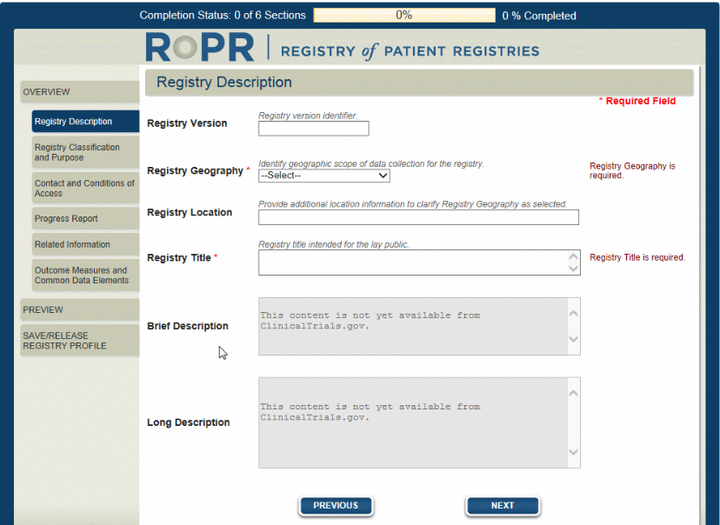This screenshot has height=525, width=720.
Task: Open Related Information section
Action: (x=85, y=244)
